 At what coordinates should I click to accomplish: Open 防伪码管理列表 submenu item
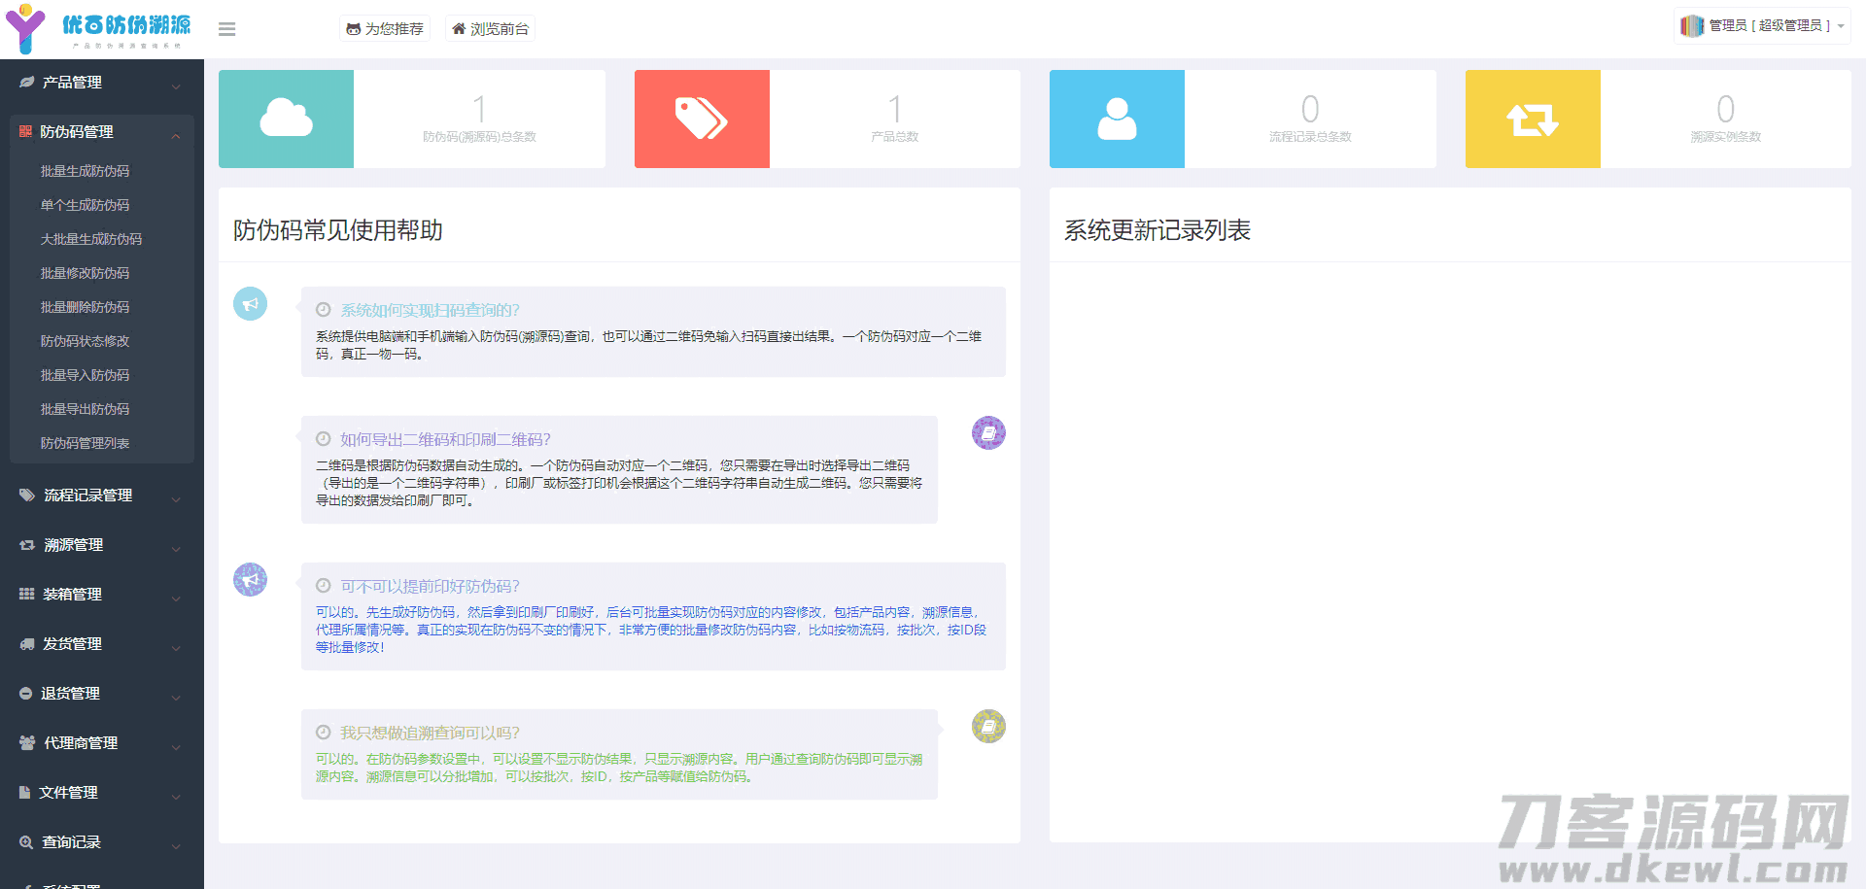point(85,443)
